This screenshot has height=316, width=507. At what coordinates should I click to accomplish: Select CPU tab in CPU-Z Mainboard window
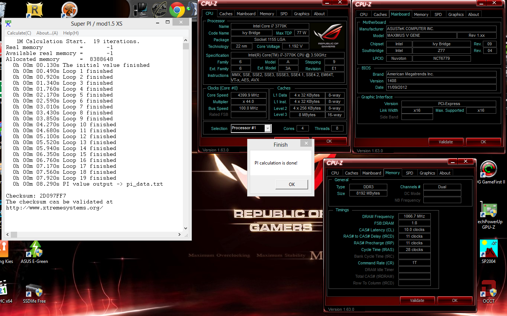[x=364, y=14]
